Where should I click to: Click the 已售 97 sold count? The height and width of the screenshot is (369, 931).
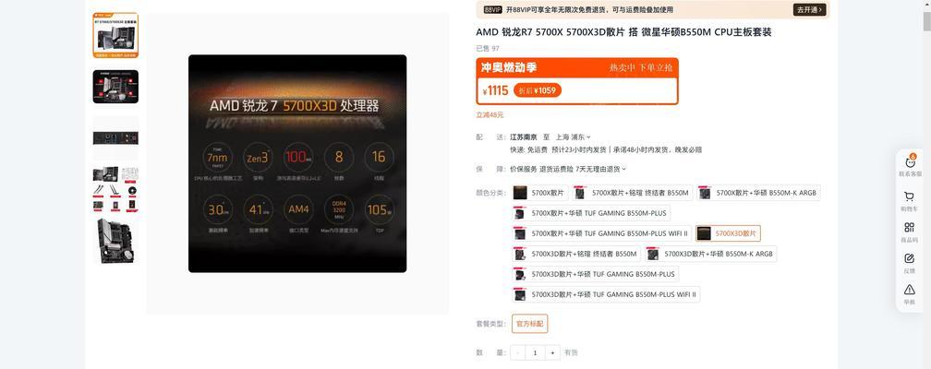488,49
